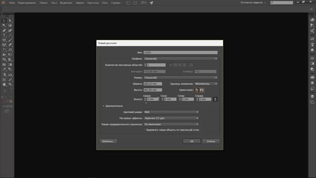Select the Rotate tool
This screenshot has width=316, height=178.
(x=4, y=50)
